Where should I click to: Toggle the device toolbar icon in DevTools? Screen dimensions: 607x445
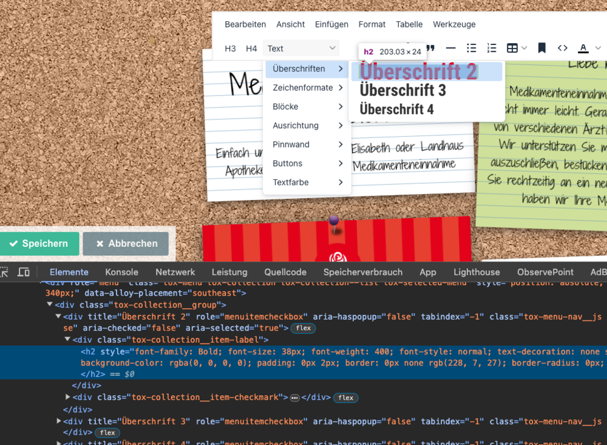pyautogui.click(x=24, y=272)
